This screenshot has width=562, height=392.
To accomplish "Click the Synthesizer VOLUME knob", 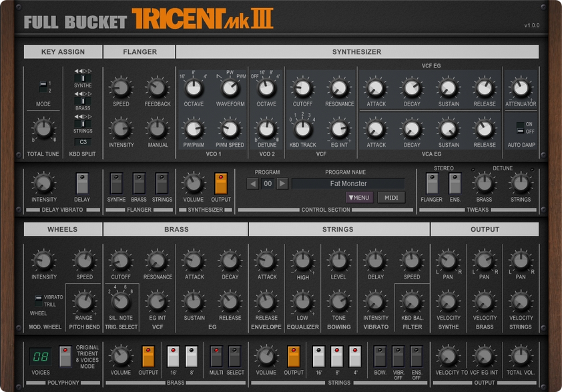I will [194, 184].
